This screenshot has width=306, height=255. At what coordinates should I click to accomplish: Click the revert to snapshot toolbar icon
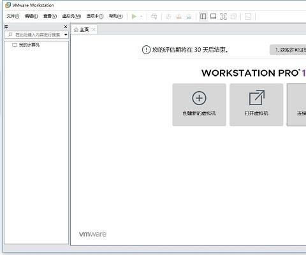[178, 17]
